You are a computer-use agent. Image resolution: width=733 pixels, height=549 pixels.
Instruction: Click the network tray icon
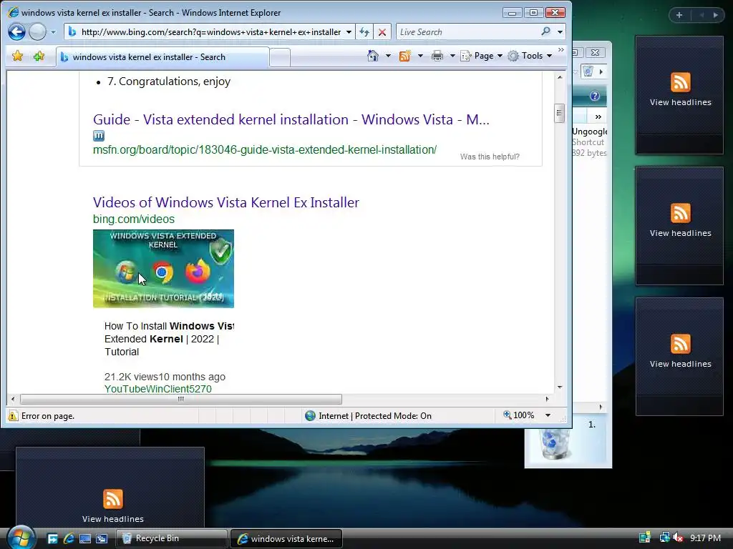[664, 538]
